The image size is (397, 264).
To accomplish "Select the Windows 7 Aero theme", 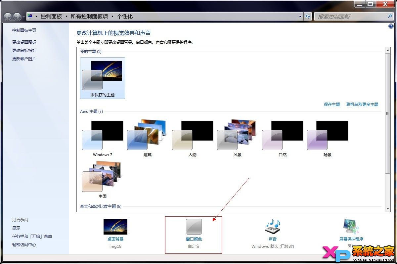I will (x=102, y=136).
